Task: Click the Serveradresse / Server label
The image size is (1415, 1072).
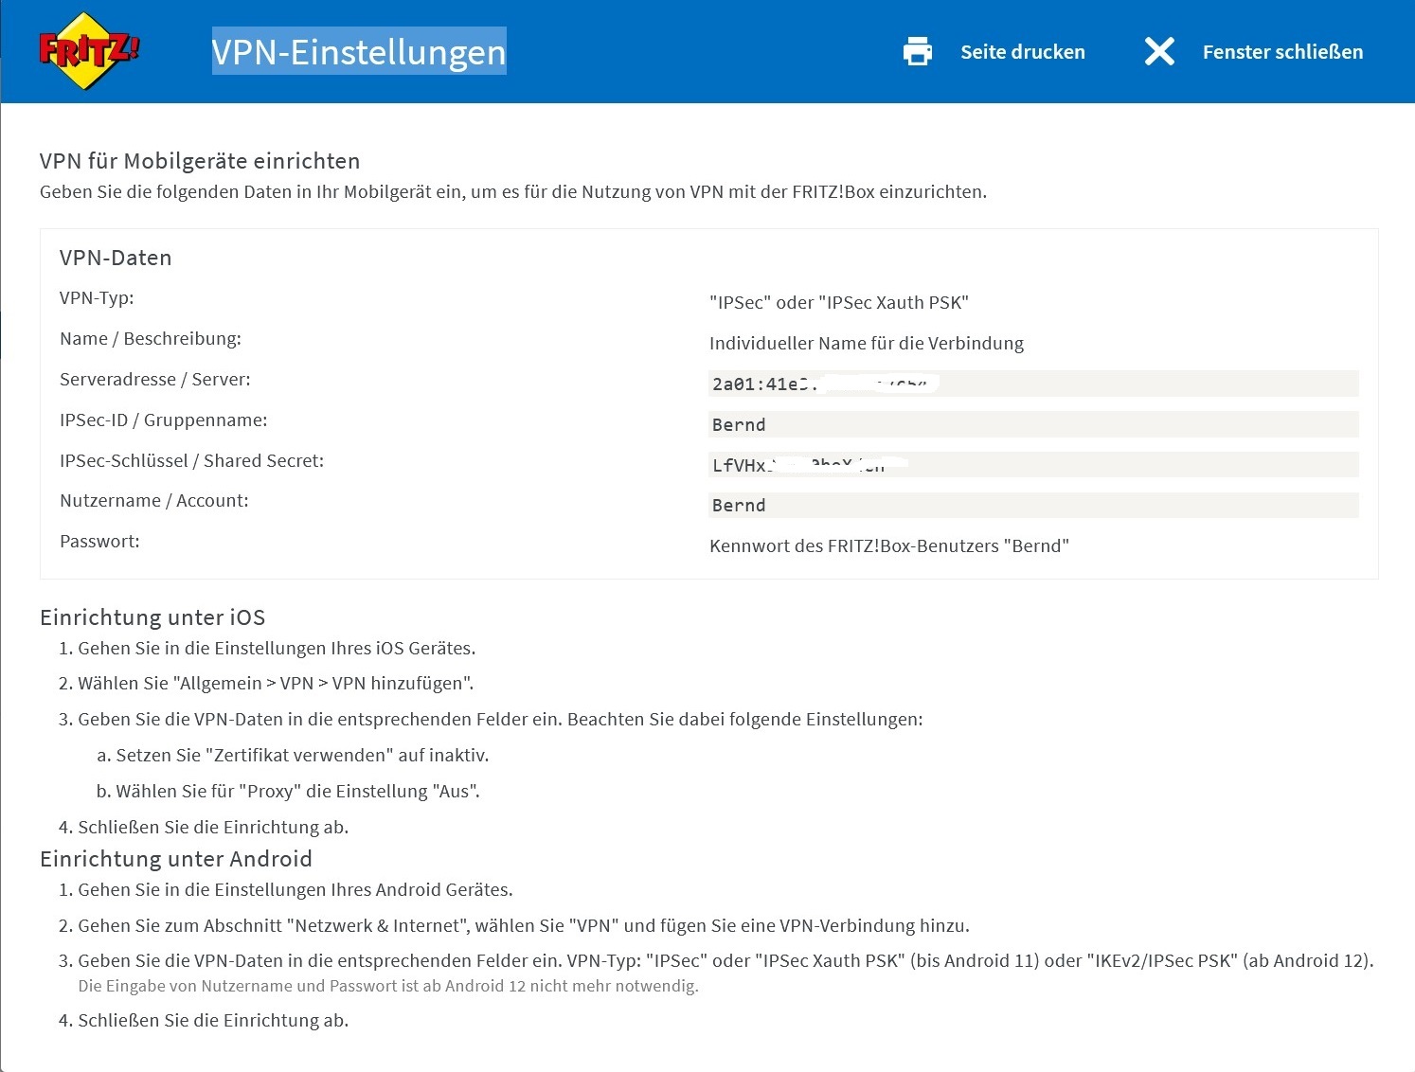Action: click(155, 380)
